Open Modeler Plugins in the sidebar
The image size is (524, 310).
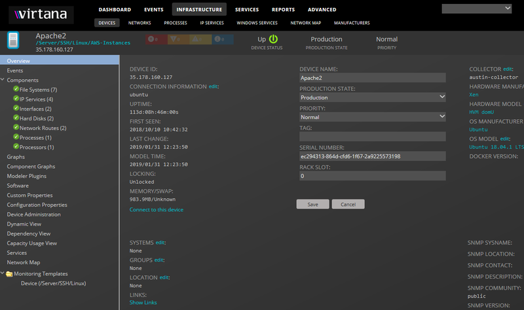click(27, 176)
